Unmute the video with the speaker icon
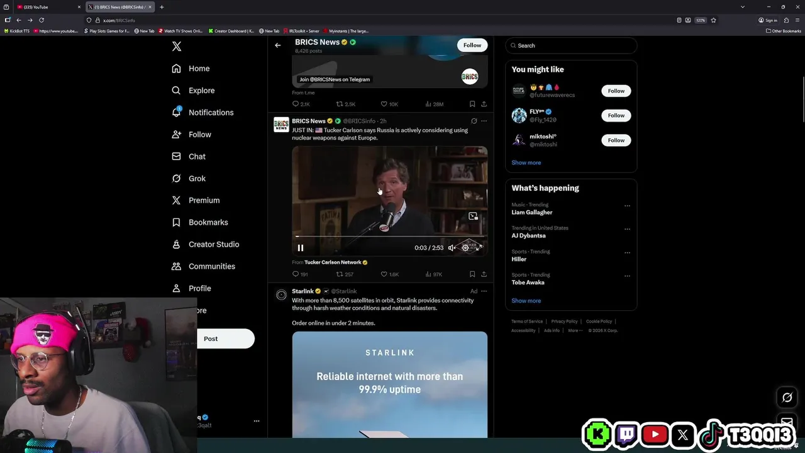Image resolution: width=805 pixels, height=453 pixels. coord(452,248)
